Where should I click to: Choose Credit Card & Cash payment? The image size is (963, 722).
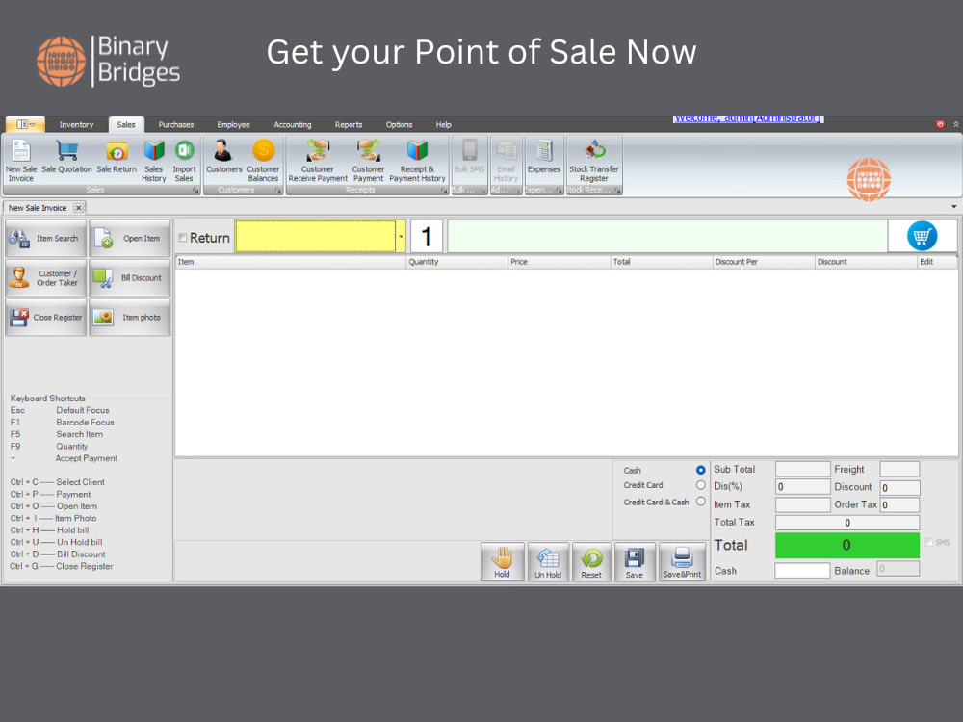click(x=702, y=502)
